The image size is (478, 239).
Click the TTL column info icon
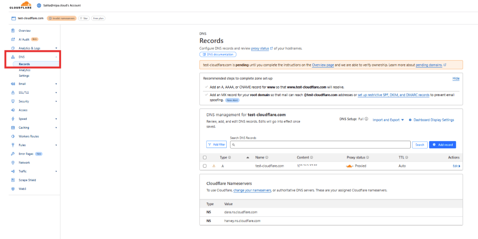[407, 157]
